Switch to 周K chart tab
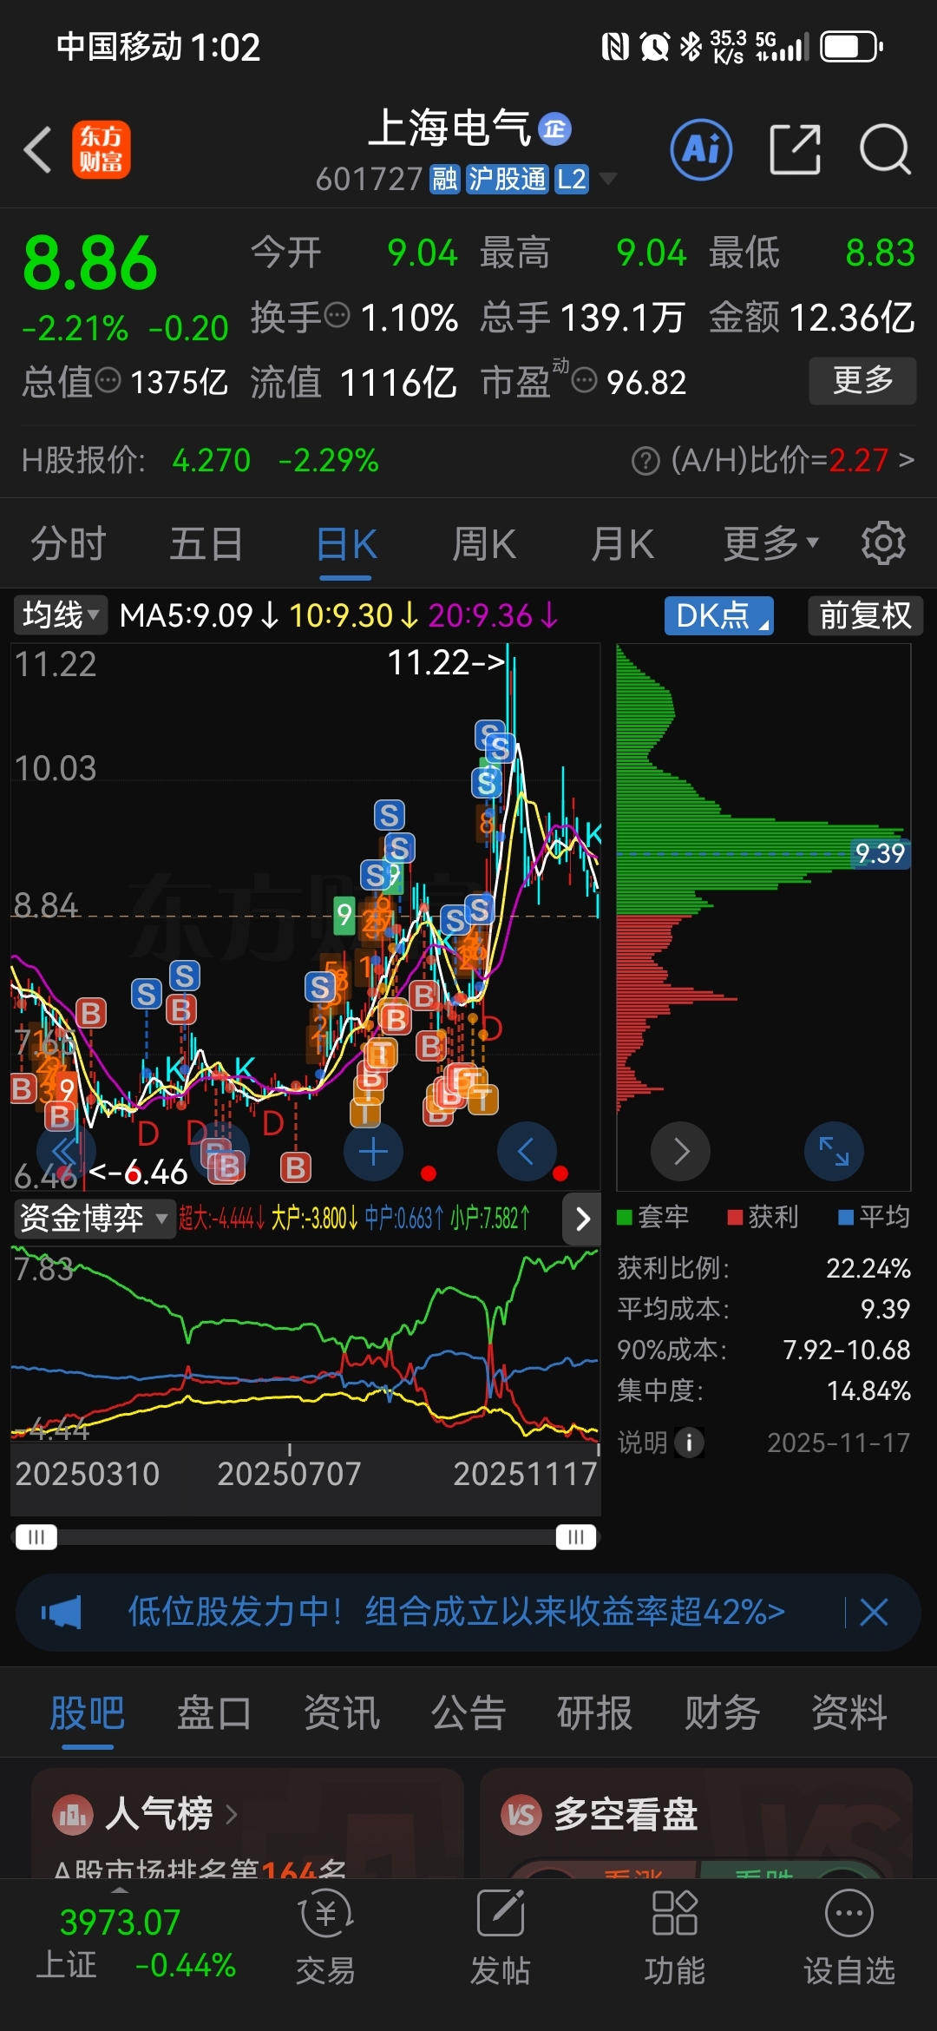Viewport: 937px width, 2031px height. 484,544
